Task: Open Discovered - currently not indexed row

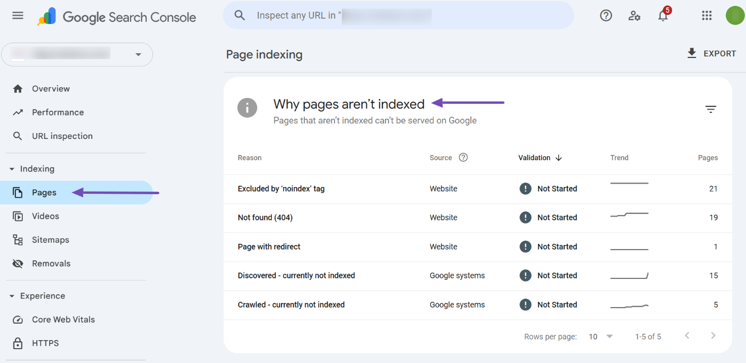Action: pyautogui.click(x=478, y=276)
